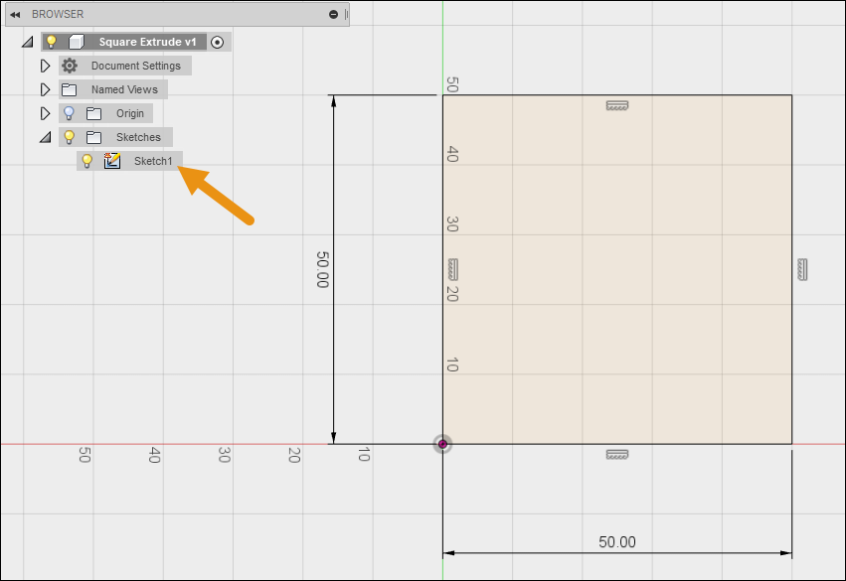This screenshot has height=581, width=846.
Task: Collapse the Square Extrude v1 root node
Action: 28,42
